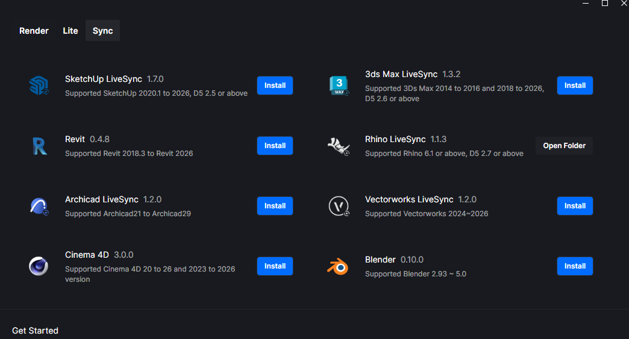Image resolution: width=629 pixels, height=339 pixels.
Task: Install the SketchUp LiveSync plugin
Action: (275, 86)
